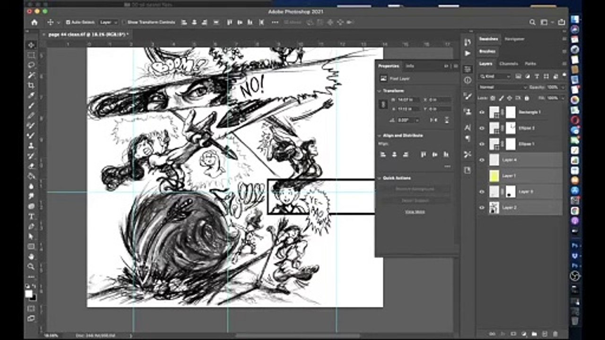Viewport: 605px width, 340px height.
Task: Select the Crop tool
Action: tap(31, 85)
